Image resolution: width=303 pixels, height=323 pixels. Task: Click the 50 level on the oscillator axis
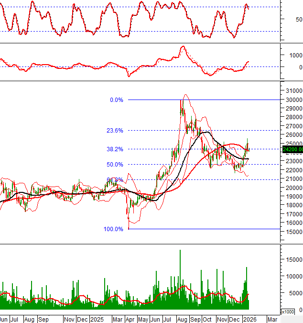299,20
